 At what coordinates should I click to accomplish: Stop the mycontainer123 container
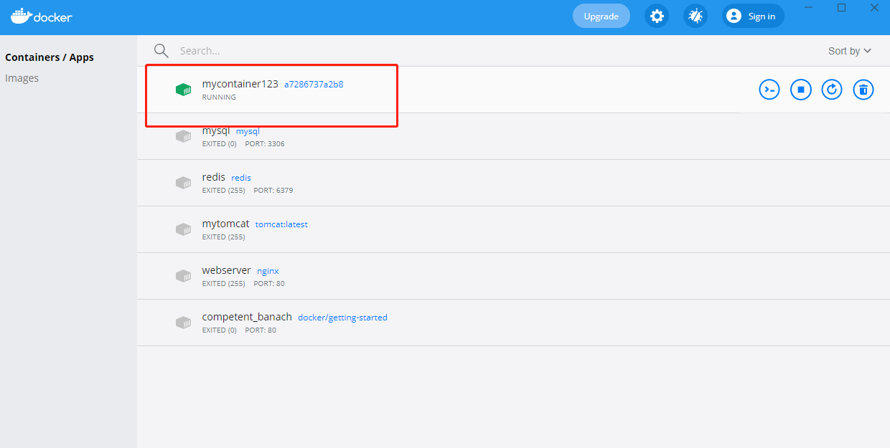[801, 90]
